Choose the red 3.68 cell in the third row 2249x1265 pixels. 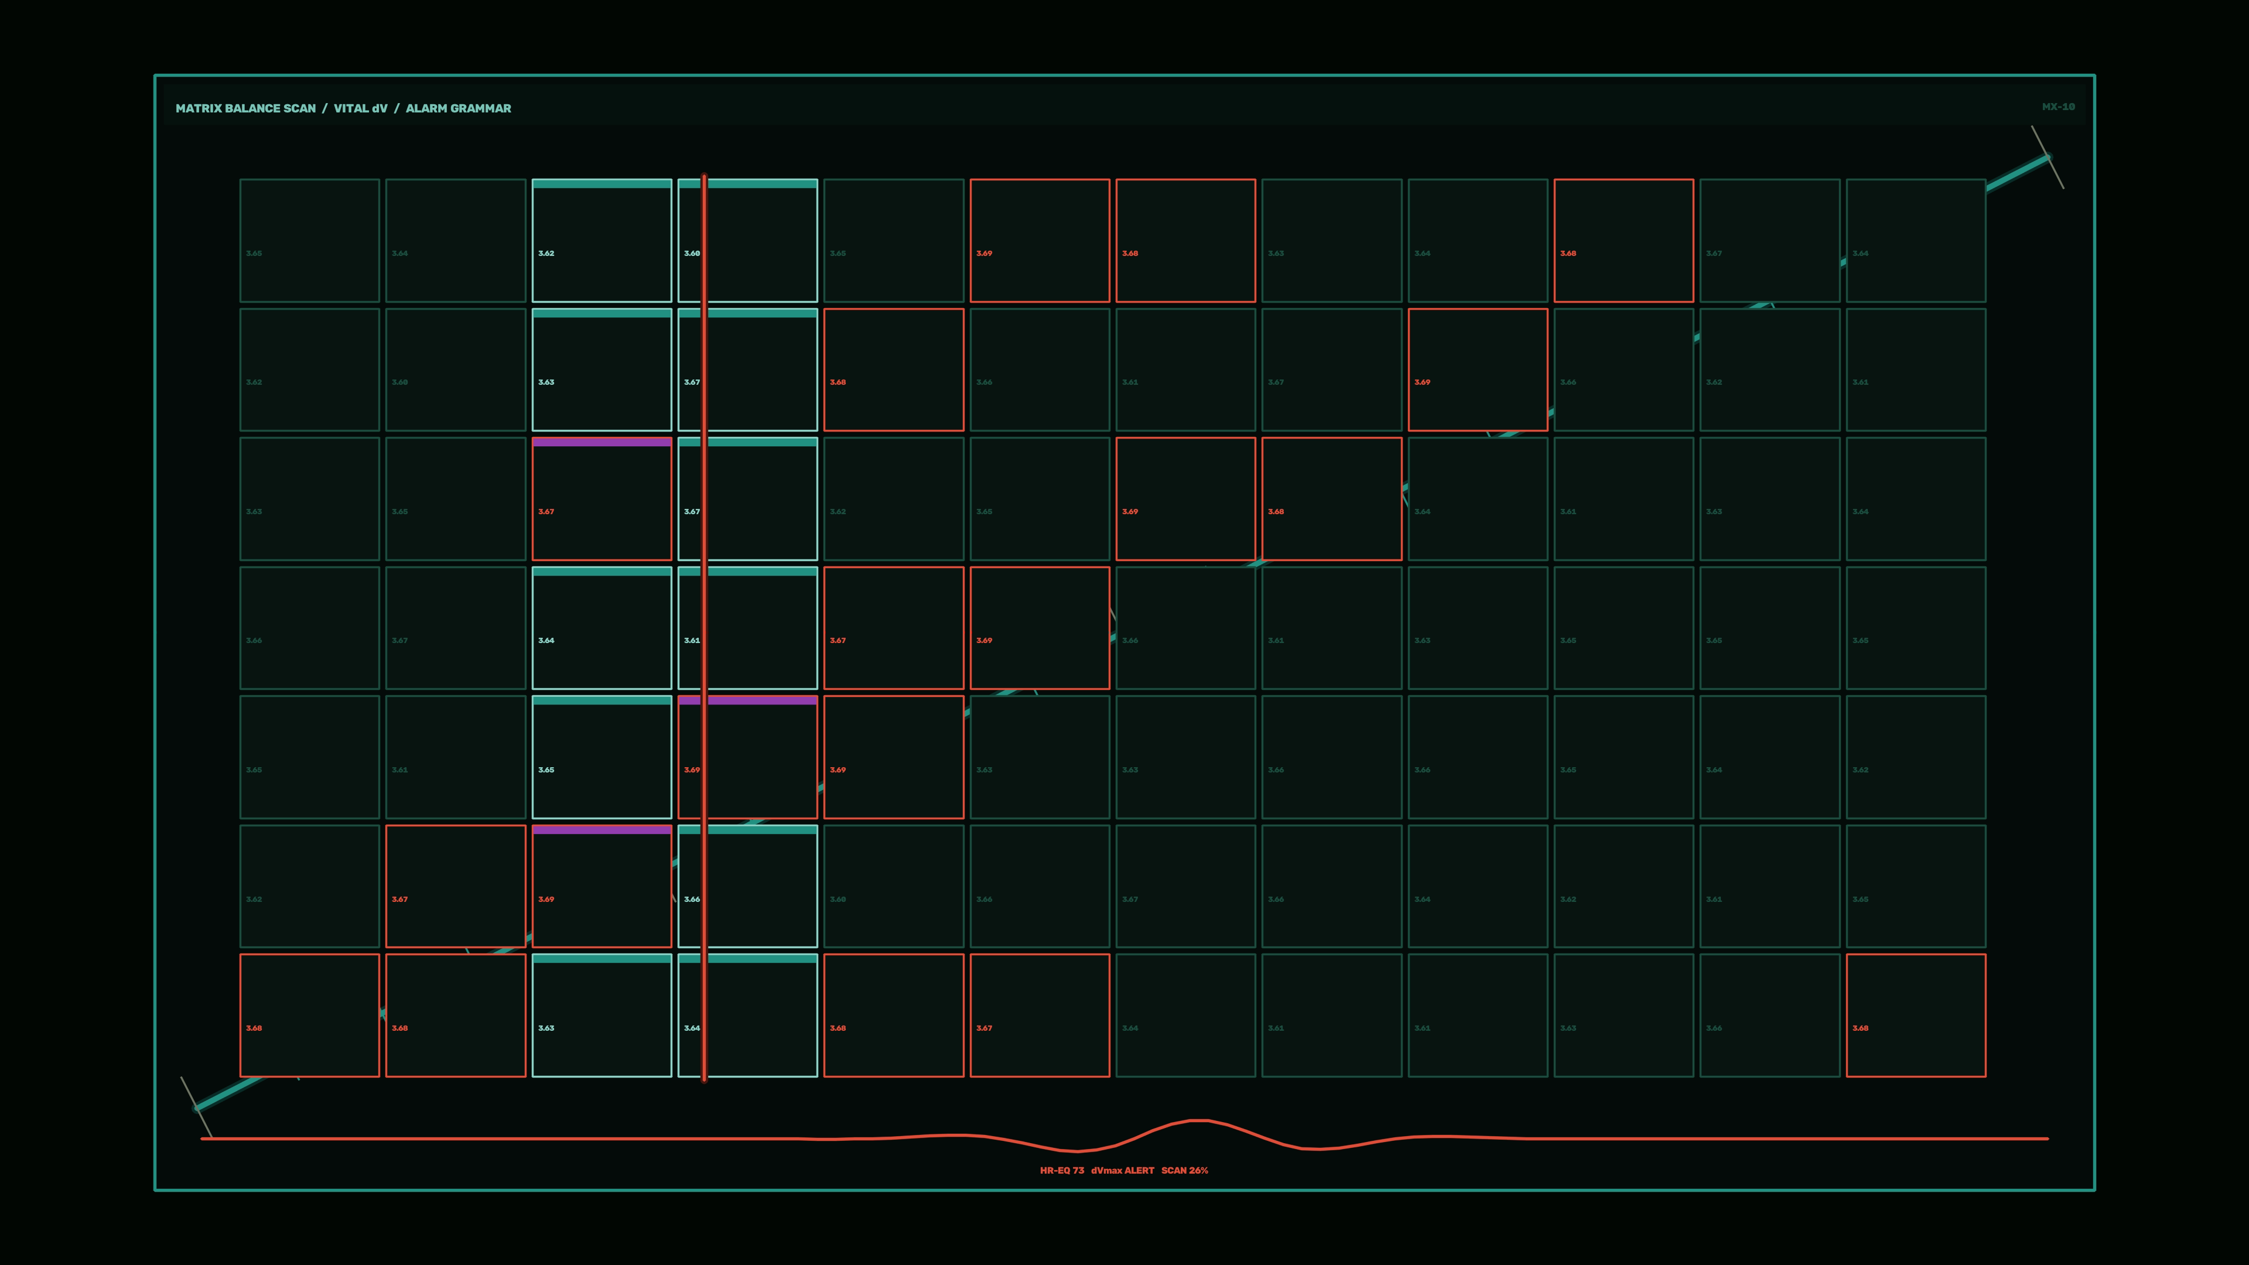click(x=1331, y=498)
